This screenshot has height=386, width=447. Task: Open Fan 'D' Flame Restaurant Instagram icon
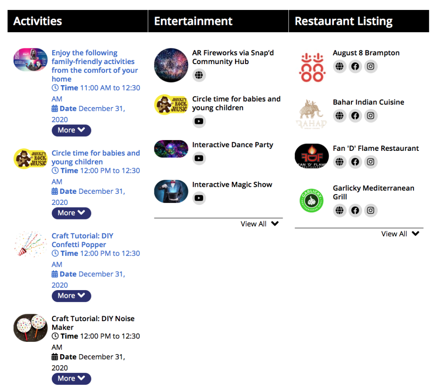click(x=371, y=162)
